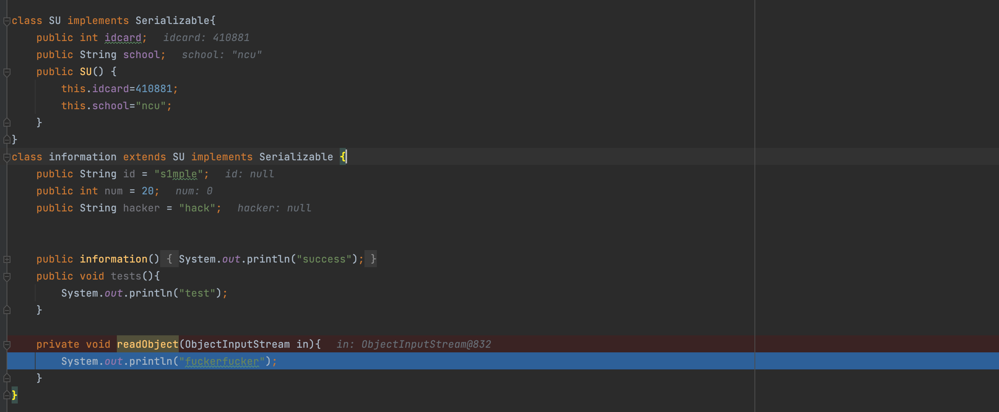This screenshot has height=412, width=999.
Task: Click the ObjectInputStream parameter type
Action: (x=237, y=345)
